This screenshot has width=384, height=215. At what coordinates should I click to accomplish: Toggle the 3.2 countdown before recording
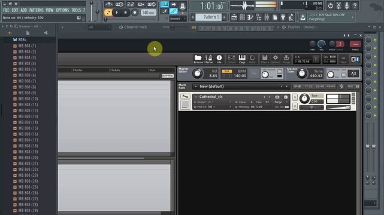coord(131,4)
